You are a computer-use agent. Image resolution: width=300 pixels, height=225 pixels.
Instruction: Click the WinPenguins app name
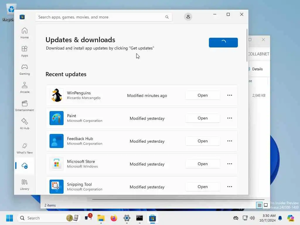click(79, 93)
